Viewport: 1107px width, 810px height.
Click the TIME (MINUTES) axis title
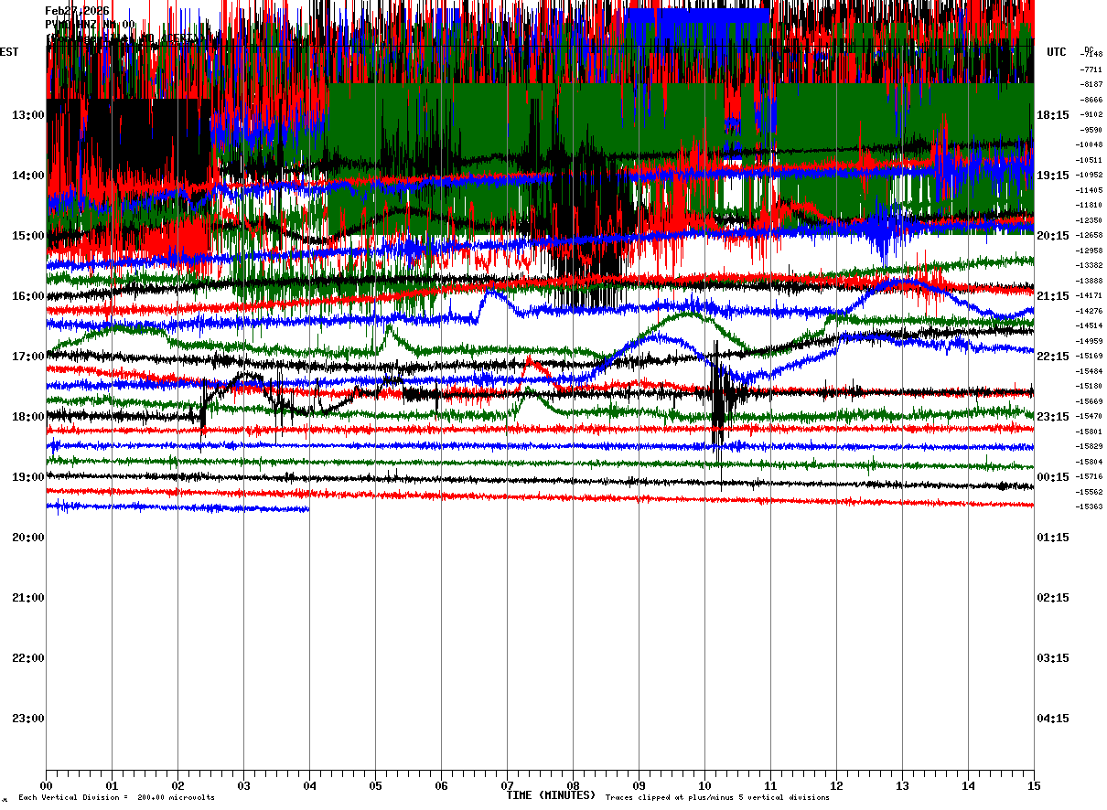(551, 795)
